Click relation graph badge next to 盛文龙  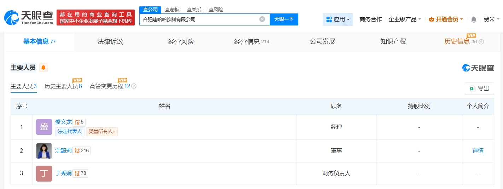tap(79, 122)
